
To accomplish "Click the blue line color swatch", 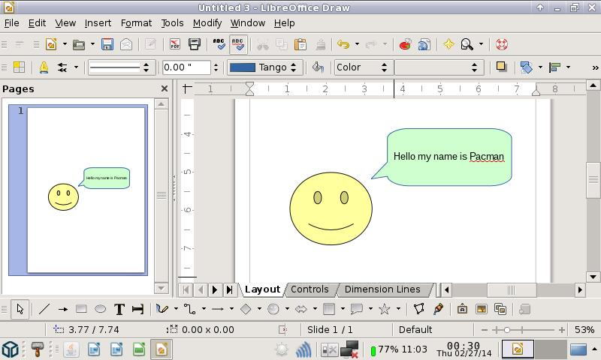I will pyautogui.click(x=242, y=67).
